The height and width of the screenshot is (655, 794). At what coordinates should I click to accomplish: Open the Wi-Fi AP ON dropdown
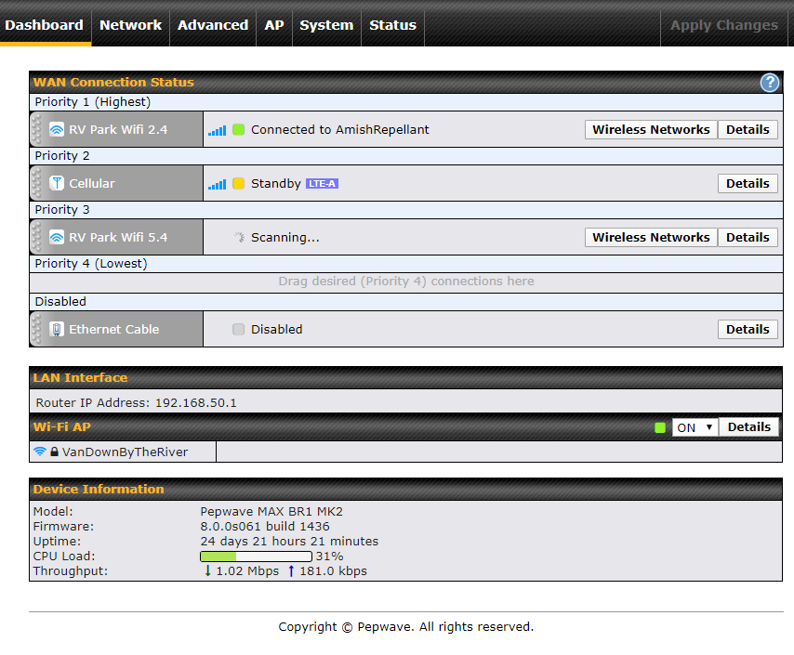tap(695, 427)
